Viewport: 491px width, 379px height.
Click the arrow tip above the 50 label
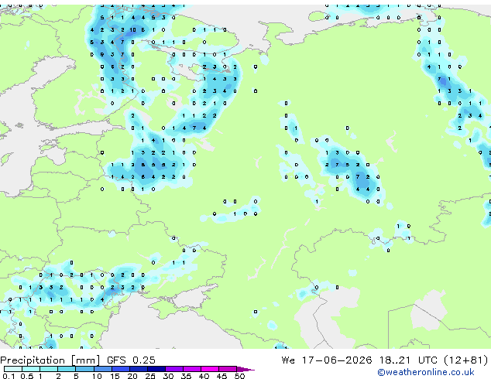point(245,369)
